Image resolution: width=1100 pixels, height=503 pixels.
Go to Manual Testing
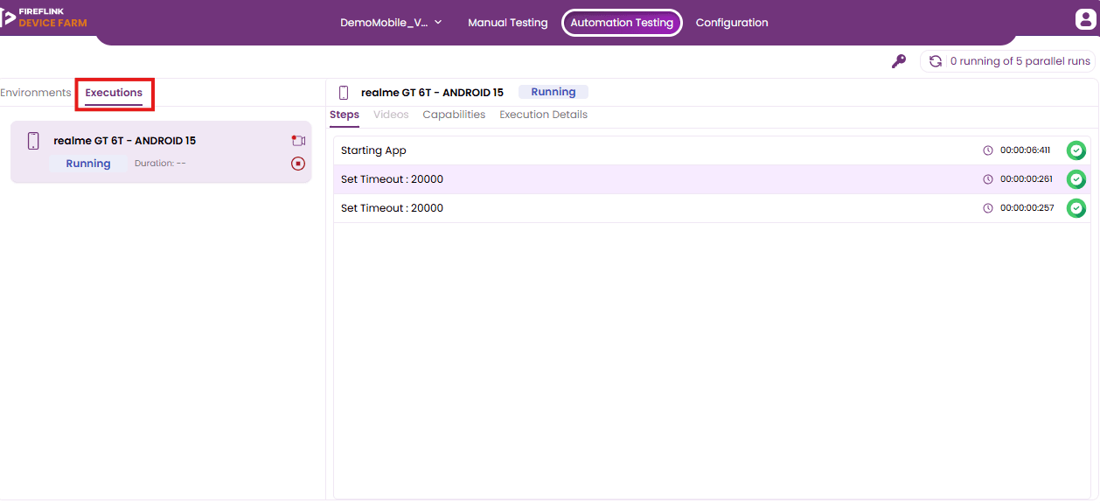pyautogui.click(x=508, y=23)
